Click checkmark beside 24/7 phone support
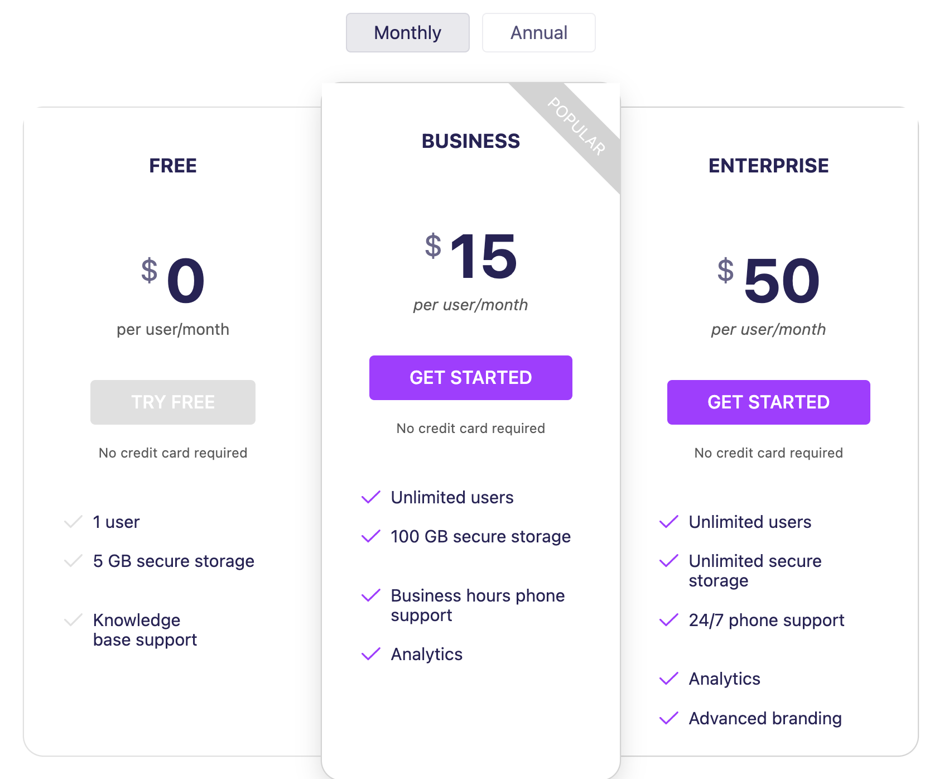 tap(669, 620)
